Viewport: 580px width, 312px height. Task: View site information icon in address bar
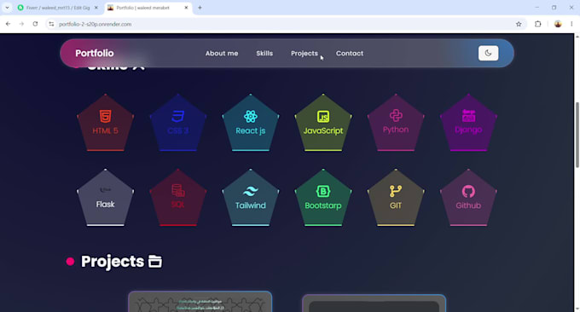(51, 24)
